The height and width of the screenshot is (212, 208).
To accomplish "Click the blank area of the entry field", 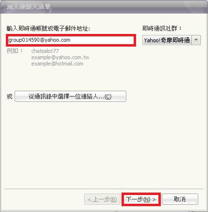I will click(102, 40).
